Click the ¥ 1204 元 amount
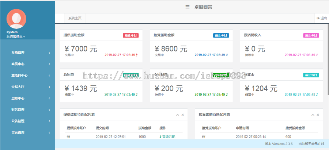The image size is (329, 150). point(261,88)
